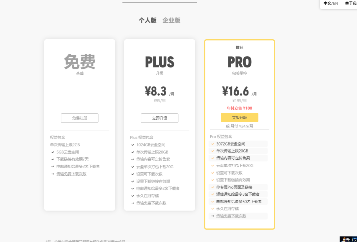This screenshot has height=242, width=357.
Task: Click 年付立省 ¥100 promo text
Action: [240, 108]
